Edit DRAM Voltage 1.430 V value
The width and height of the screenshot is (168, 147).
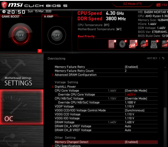(x=129, y=122)
